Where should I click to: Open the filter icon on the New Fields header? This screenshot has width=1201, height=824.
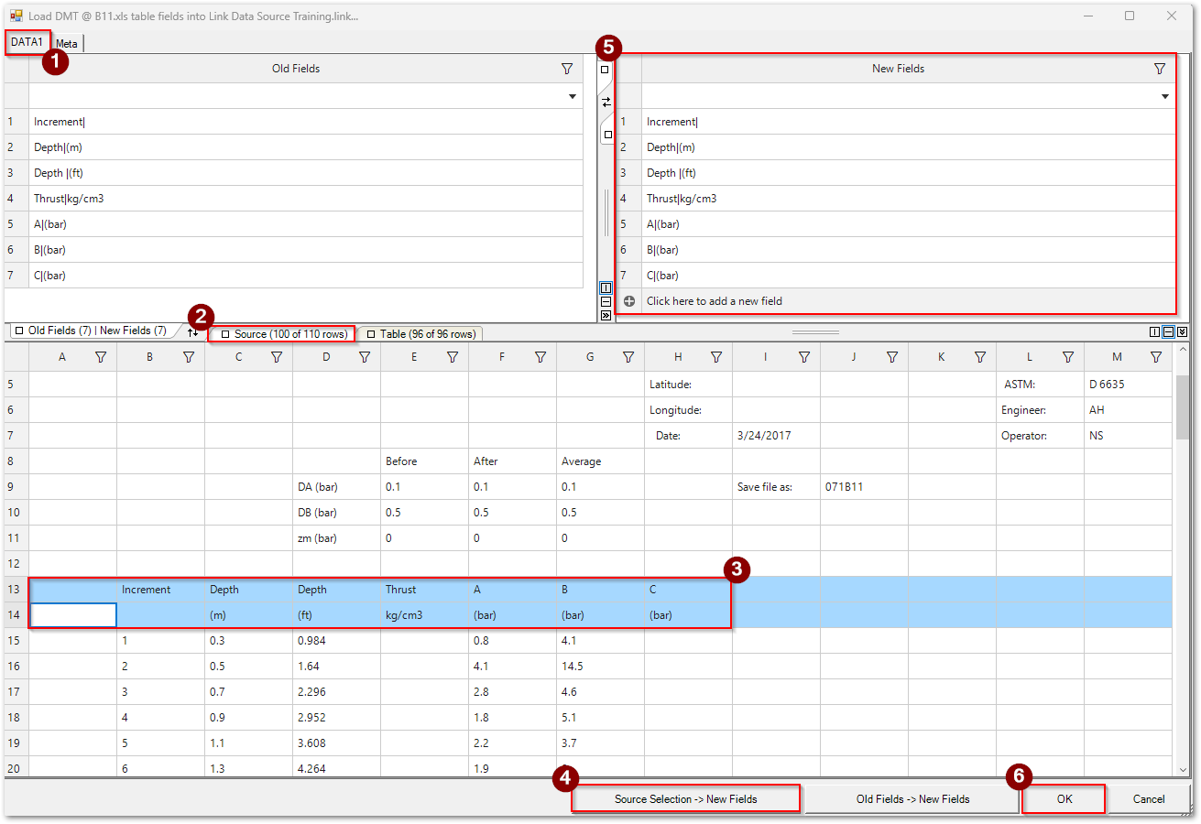pyautogui.click(x=1160, y=68)
